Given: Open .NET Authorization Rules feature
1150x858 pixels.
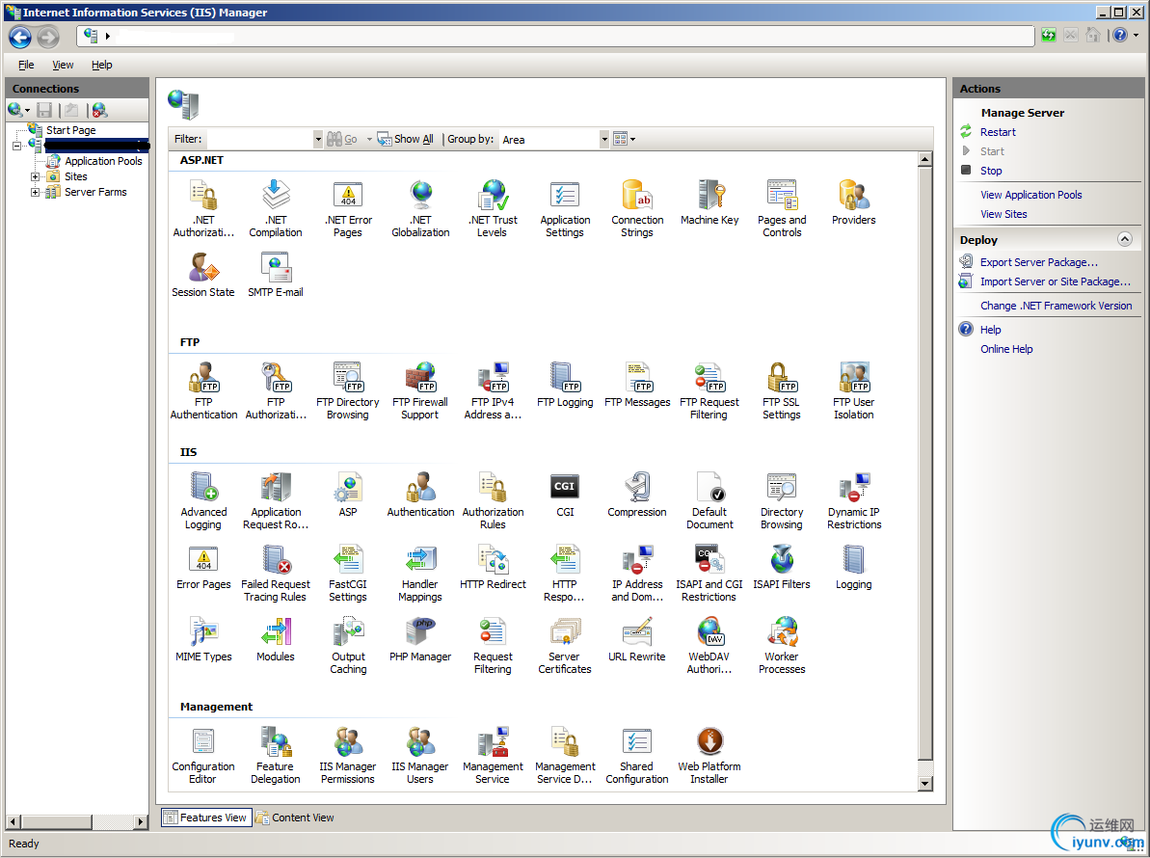Looking at the screenshot, I should click(x=203, y=209).
